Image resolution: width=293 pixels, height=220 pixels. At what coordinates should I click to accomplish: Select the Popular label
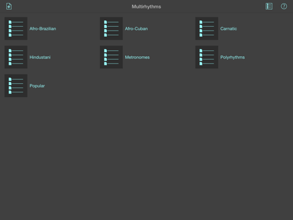coord(37,86)
